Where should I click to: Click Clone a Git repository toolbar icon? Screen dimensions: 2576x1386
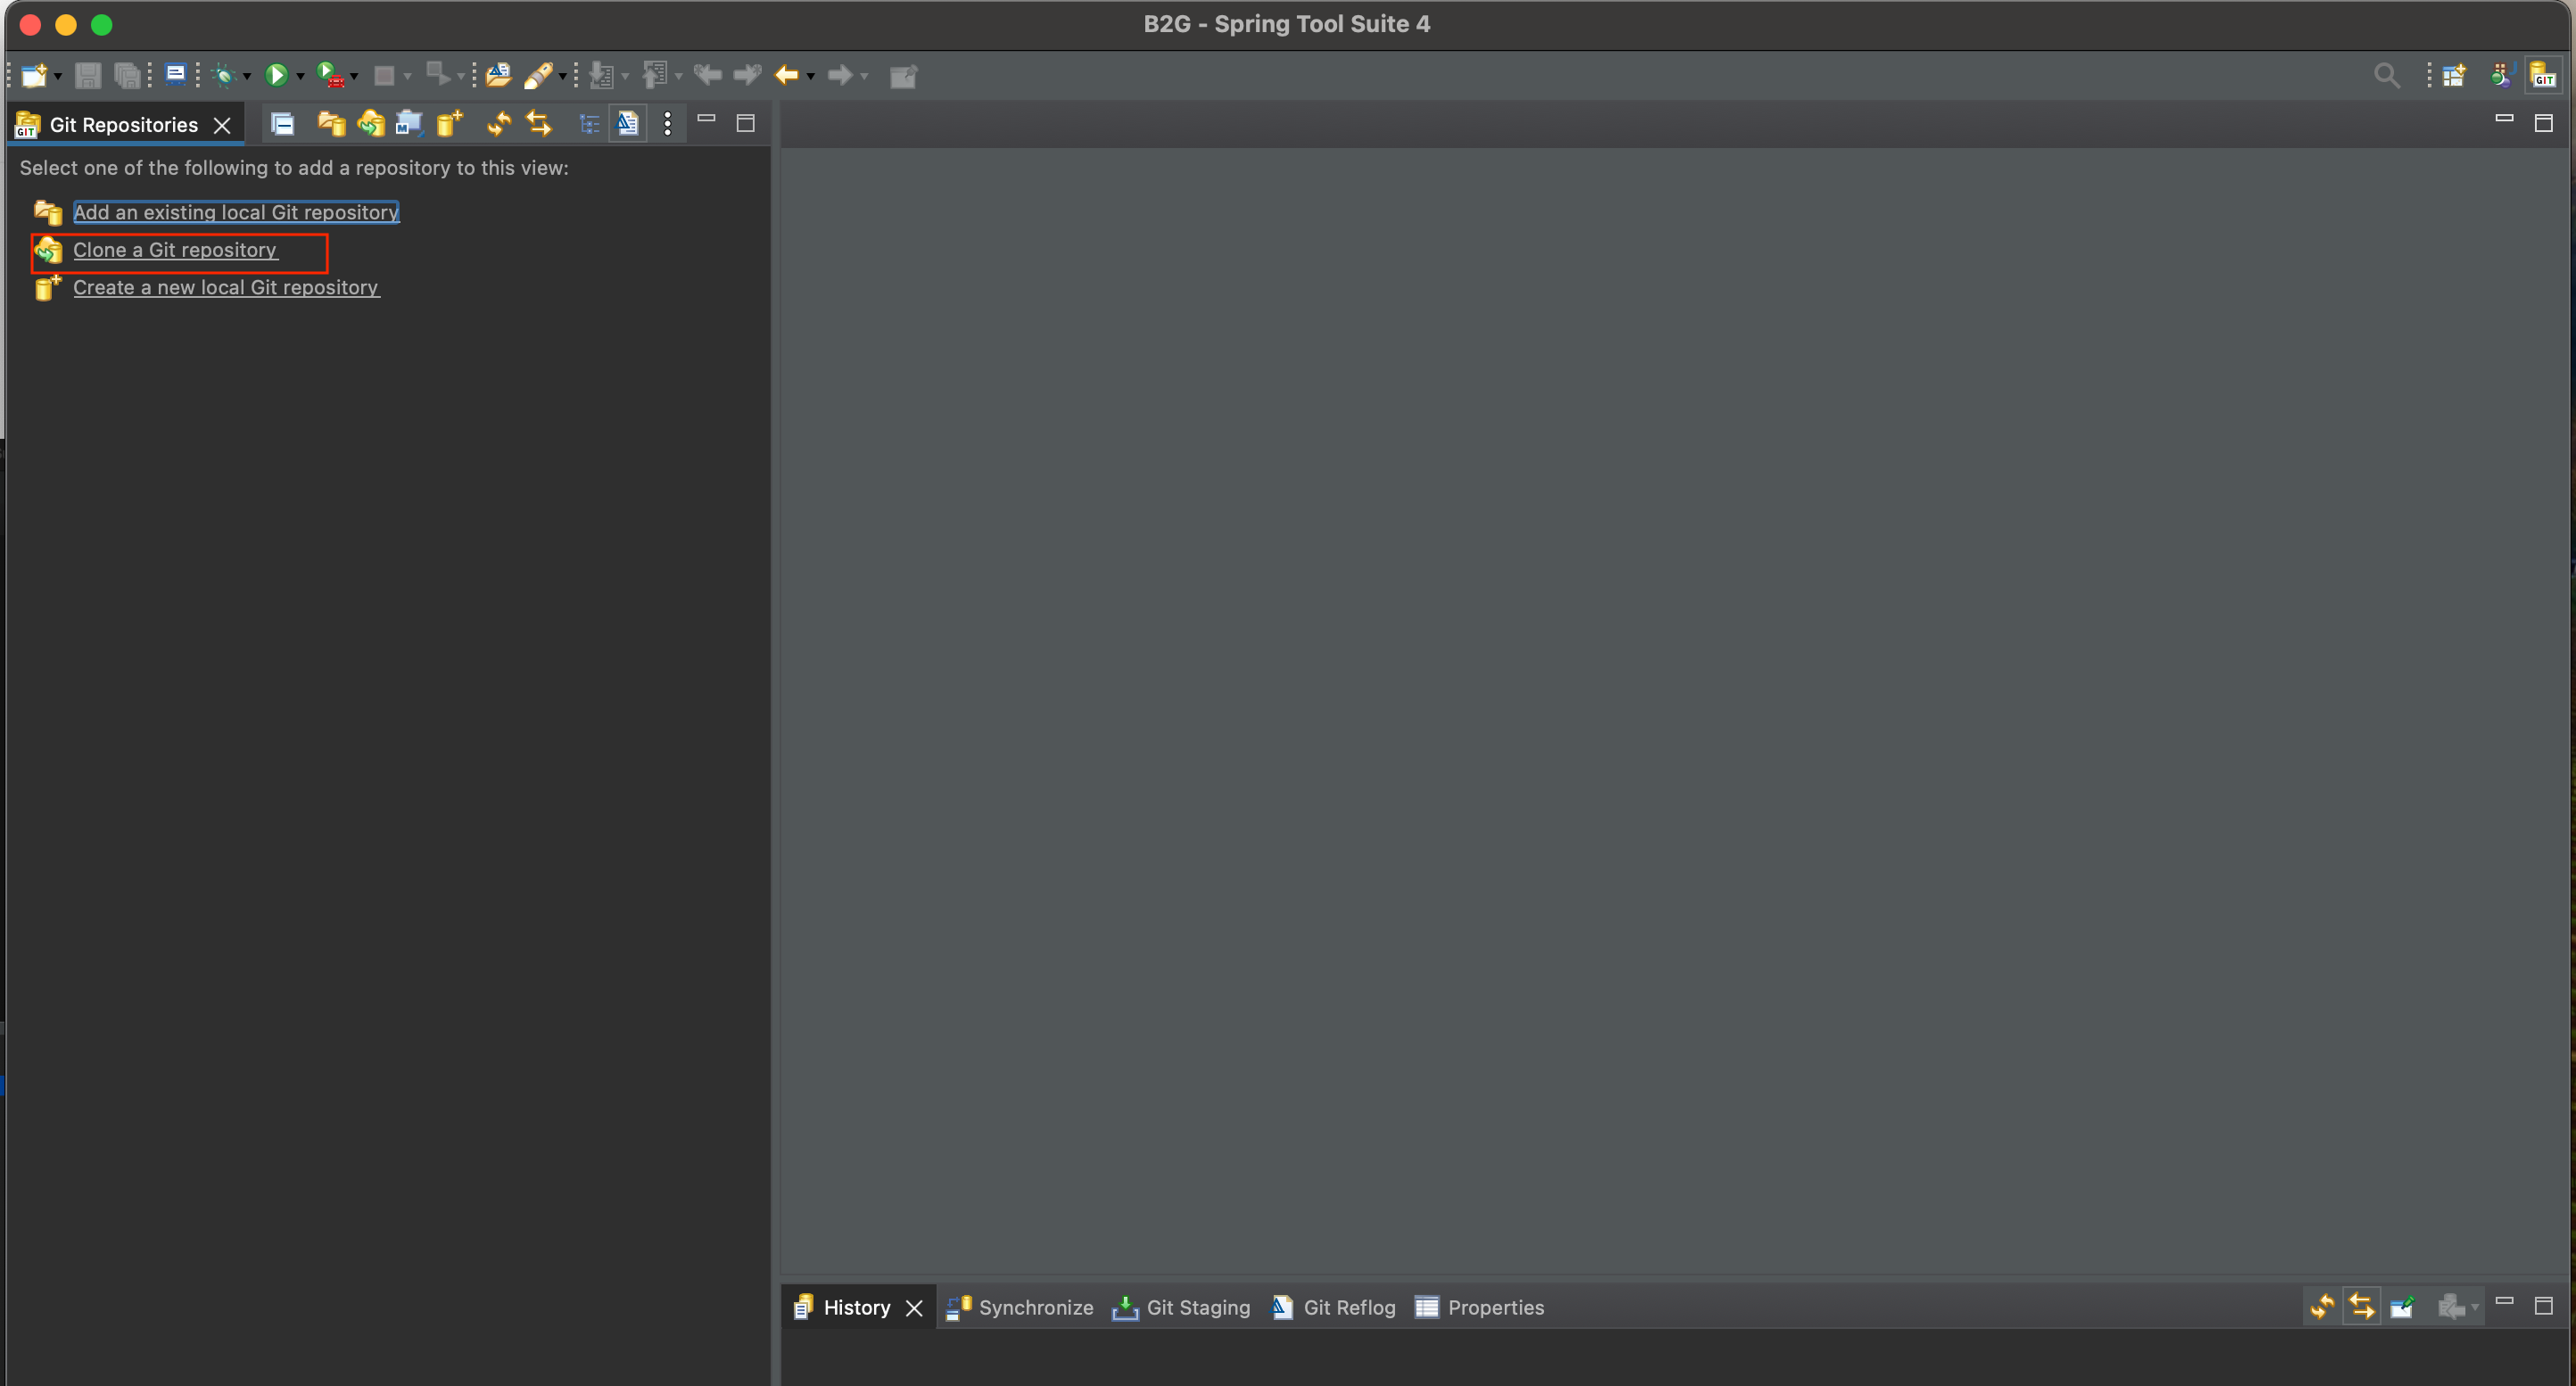pyautogui.click(x=371, y=123)
